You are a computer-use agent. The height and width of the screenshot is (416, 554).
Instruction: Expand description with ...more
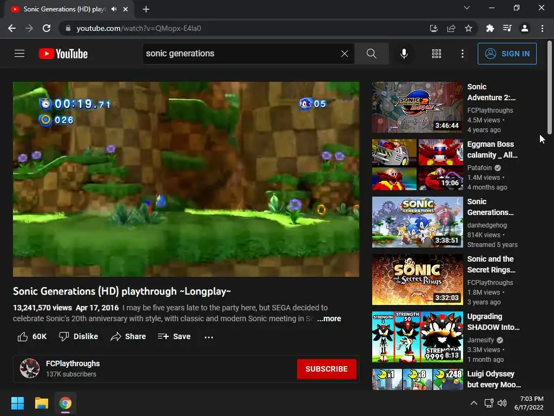329,318
